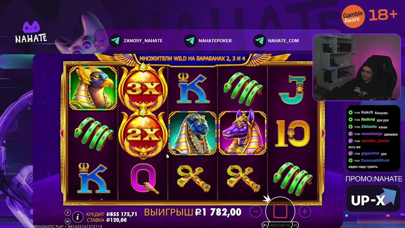Open the game info 'i' button
The height and width of the screenshot is (228, 405).
pos(78,217)
